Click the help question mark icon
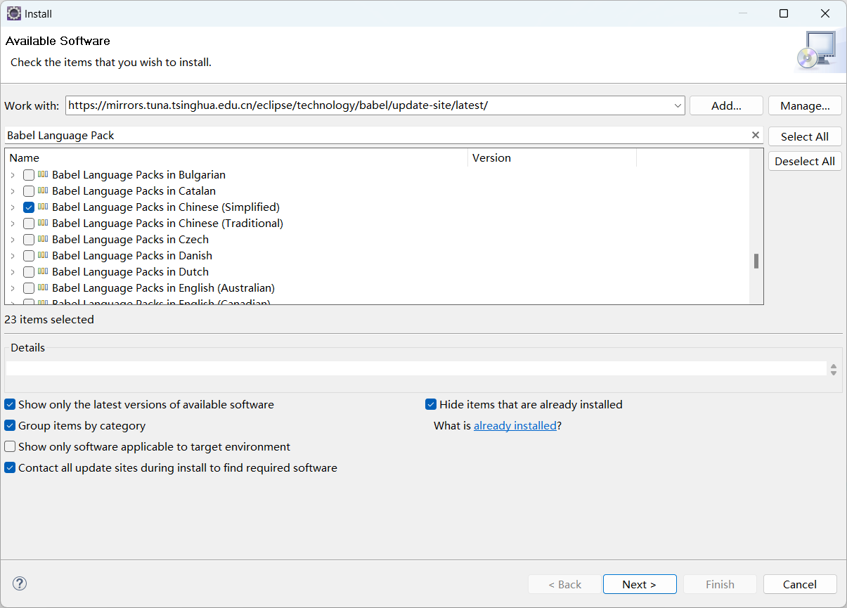This screenshot has height=608, width=847. click(20, 583)
